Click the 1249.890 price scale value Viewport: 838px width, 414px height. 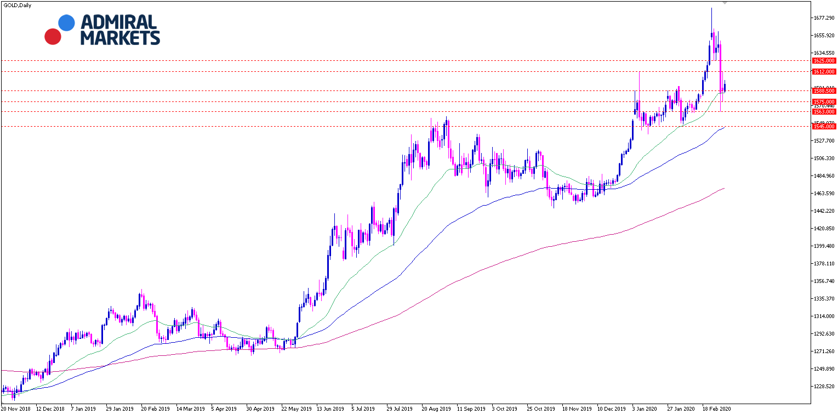824,369
